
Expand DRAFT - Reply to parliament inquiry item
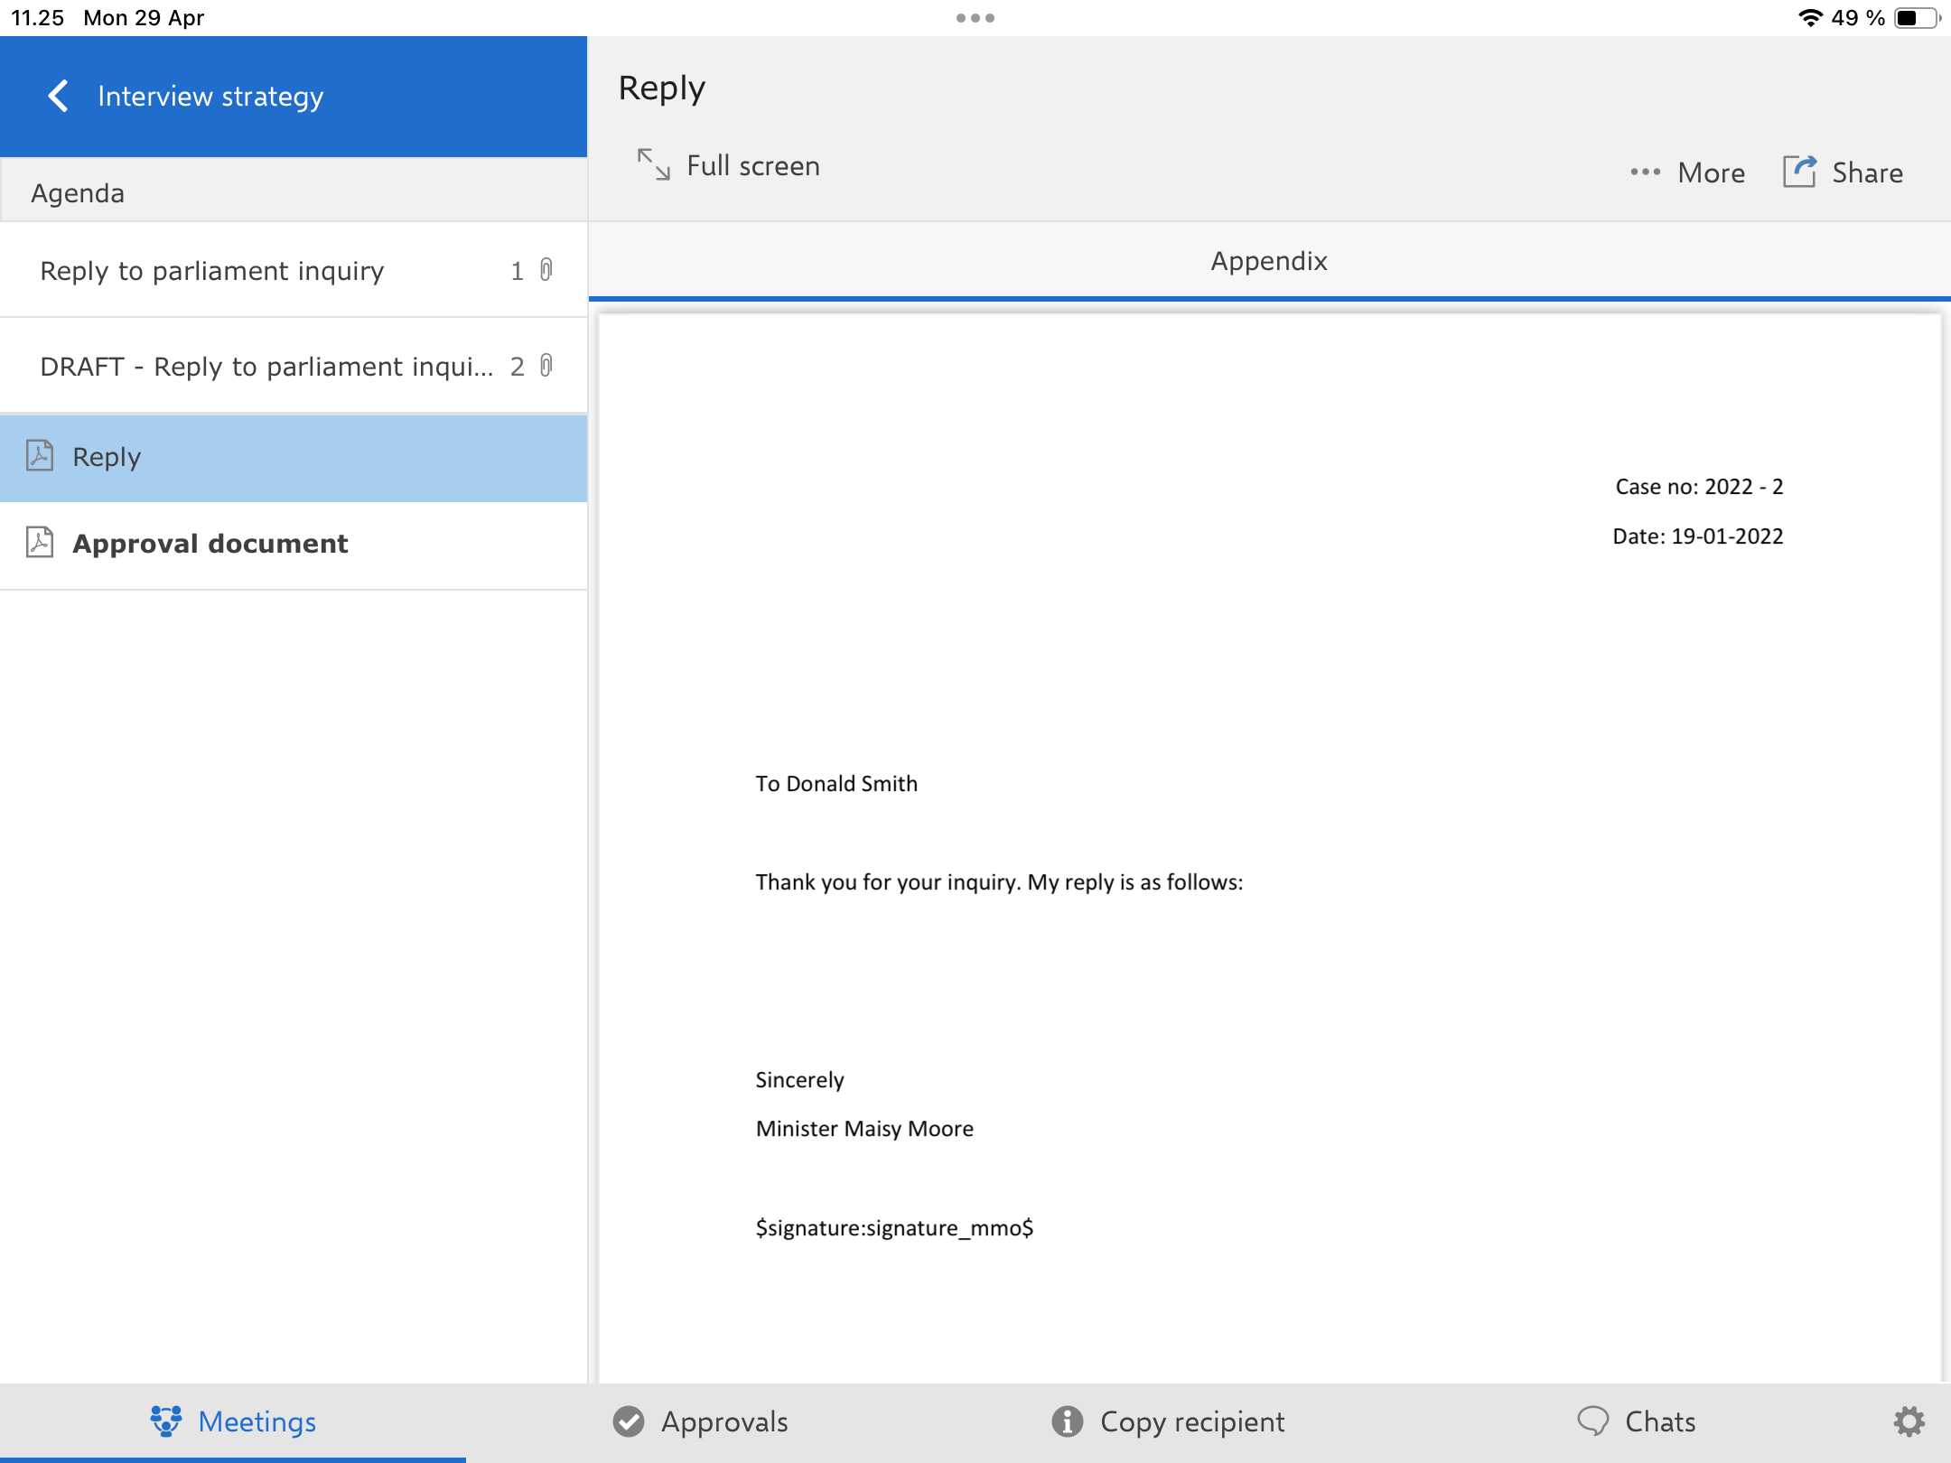pos(266,367)
